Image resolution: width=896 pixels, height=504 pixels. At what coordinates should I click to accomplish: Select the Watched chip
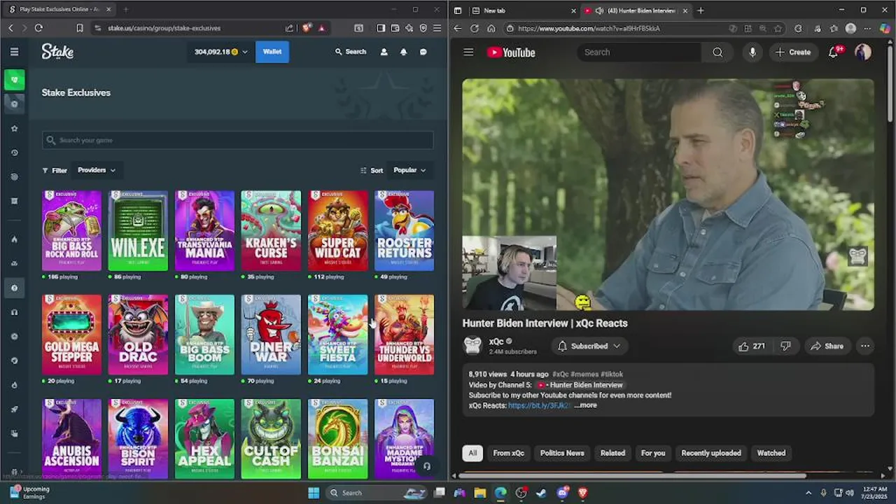pyautogui.click(x=771, y=453)
